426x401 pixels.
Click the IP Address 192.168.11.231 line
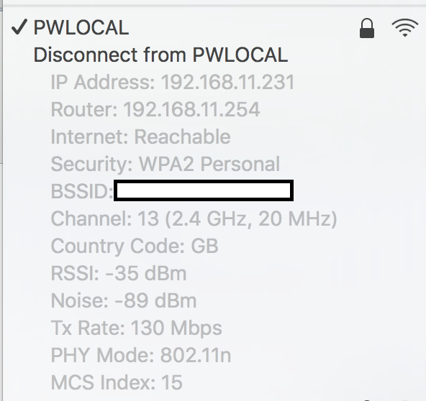173,82
